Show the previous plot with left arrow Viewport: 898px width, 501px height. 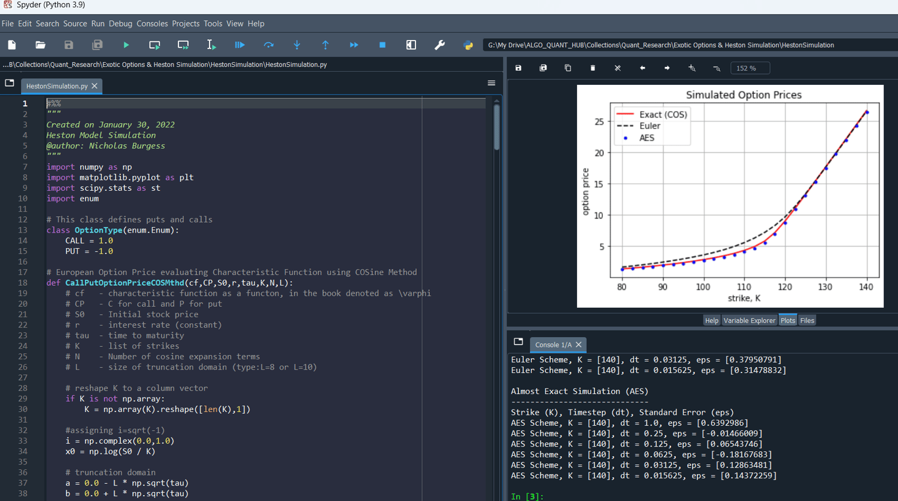click(x=642, y=68)
